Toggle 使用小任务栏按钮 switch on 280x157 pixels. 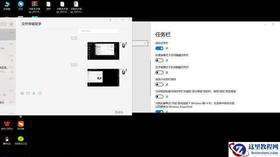click(x=159, y=84)
